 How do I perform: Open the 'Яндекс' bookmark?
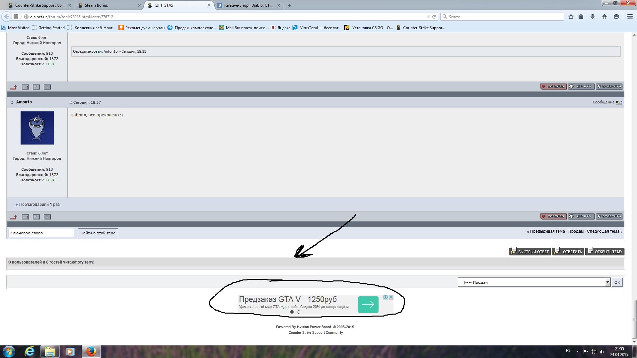click(x=281, y=28)
